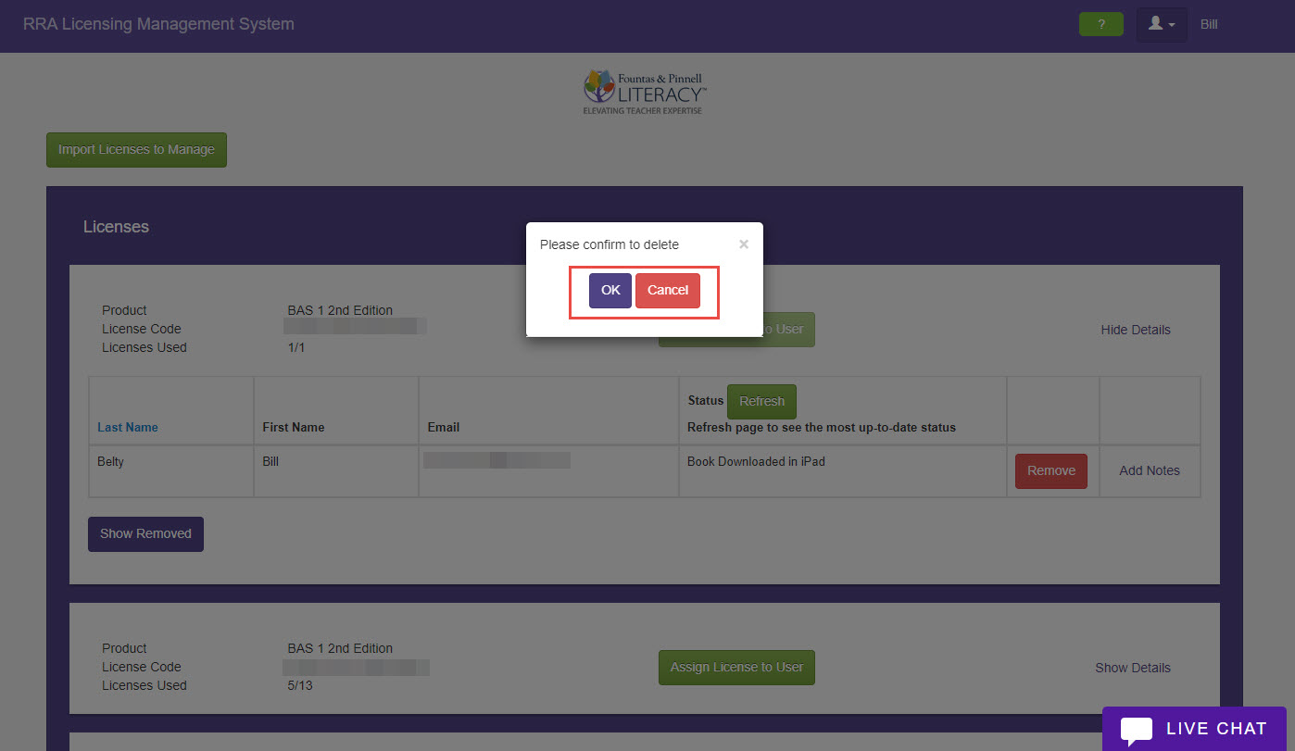Click the user account silhouette icon
The image size is (1295, 751).
click(x=1157, y=24)
